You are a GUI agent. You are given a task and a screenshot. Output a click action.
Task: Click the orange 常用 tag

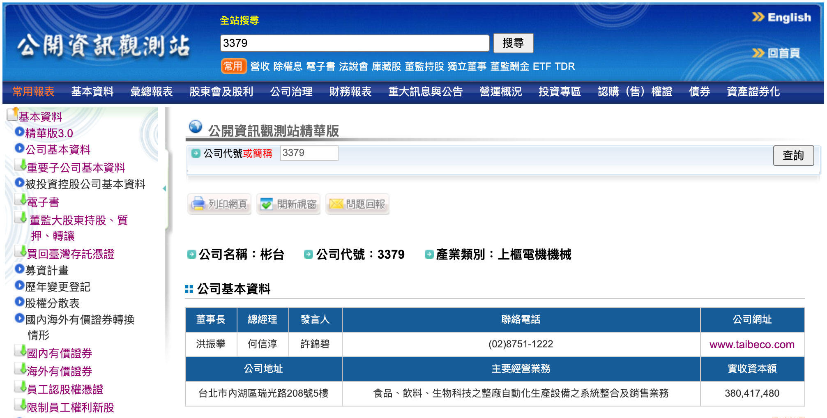[233, 66]
